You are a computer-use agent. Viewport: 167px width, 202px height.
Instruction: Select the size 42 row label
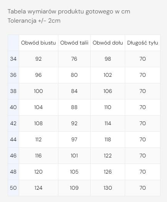point(13,123)
